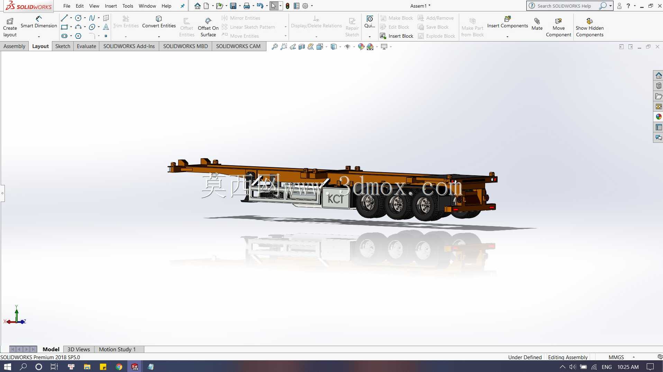
Task: Click Offset On Surface tool
Action: (x=208, y=27)
